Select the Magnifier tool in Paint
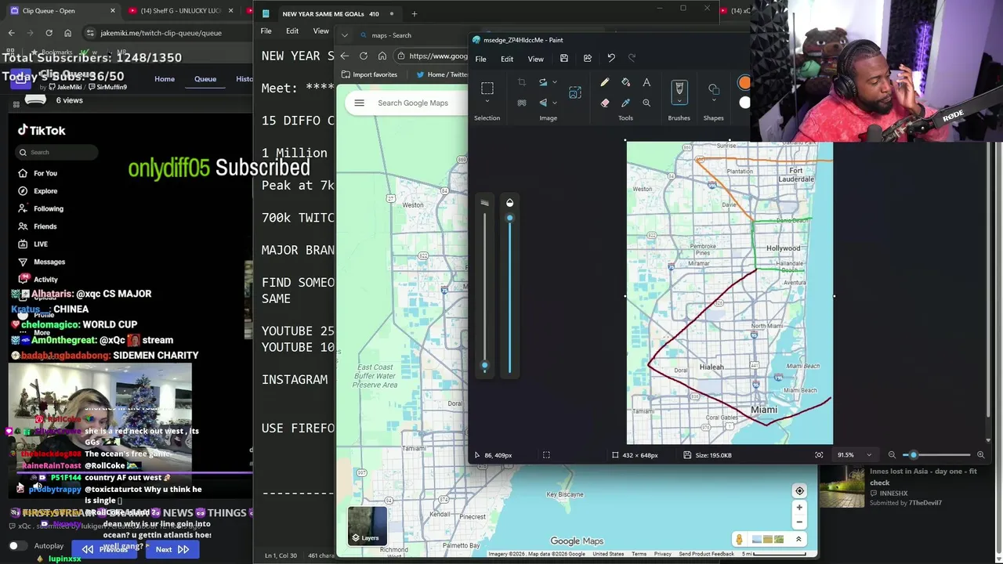This screenshot has width=1003, height=564. (x=646, y=103)
